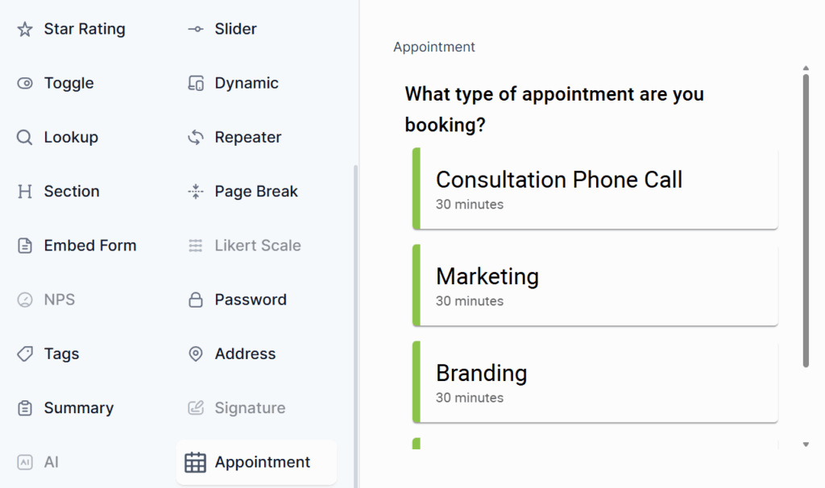Click the Slider field icon

[195, 28]
